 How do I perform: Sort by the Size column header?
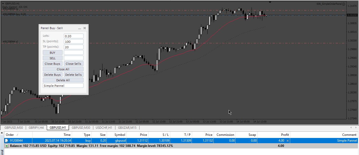[99, 135]
